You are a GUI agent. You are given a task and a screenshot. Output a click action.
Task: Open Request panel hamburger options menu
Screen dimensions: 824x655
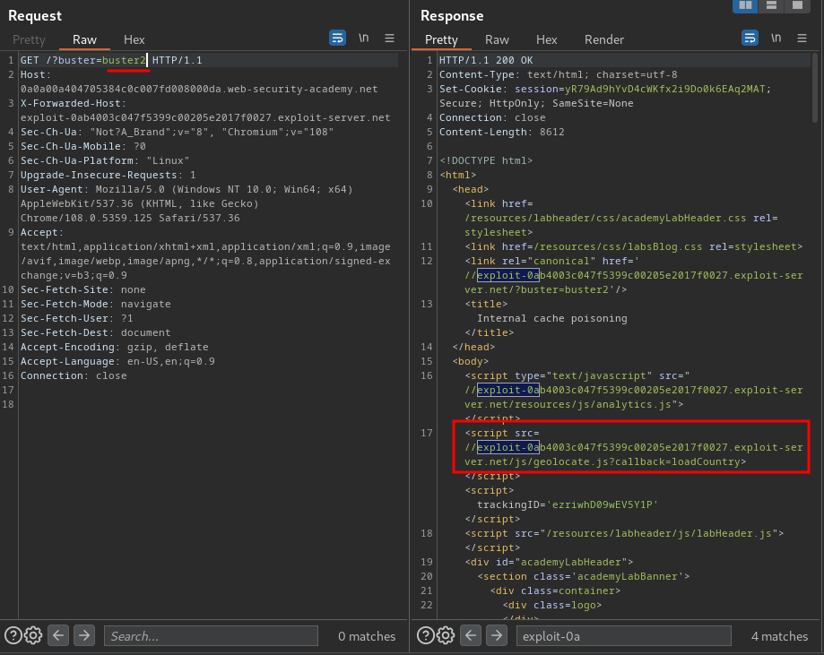click(389, 39)
